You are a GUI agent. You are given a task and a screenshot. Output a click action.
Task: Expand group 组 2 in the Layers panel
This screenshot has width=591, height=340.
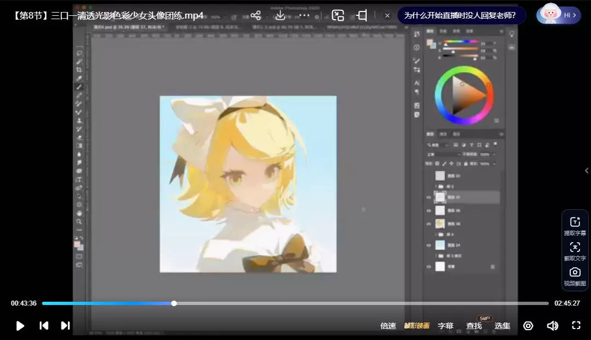[x=436, y=186]
